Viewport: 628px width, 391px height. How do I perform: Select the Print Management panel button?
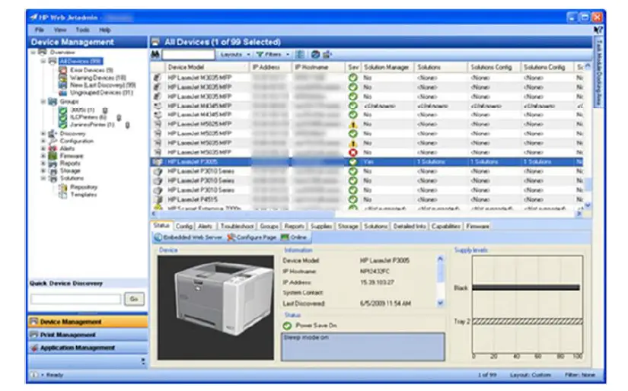pyautogui.click(x=88, y=335)
